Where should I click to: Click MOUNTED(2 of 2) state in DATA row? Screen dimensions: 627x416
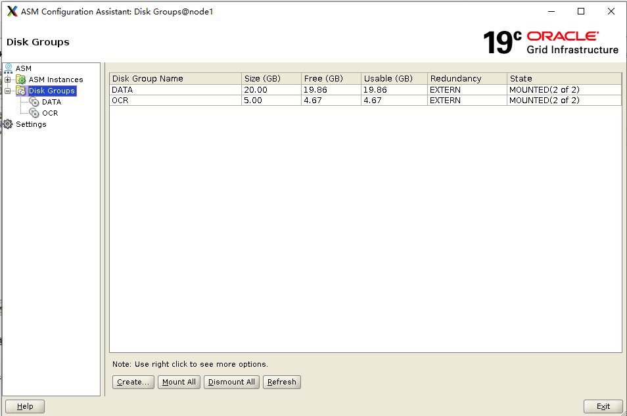coord(564,89)
